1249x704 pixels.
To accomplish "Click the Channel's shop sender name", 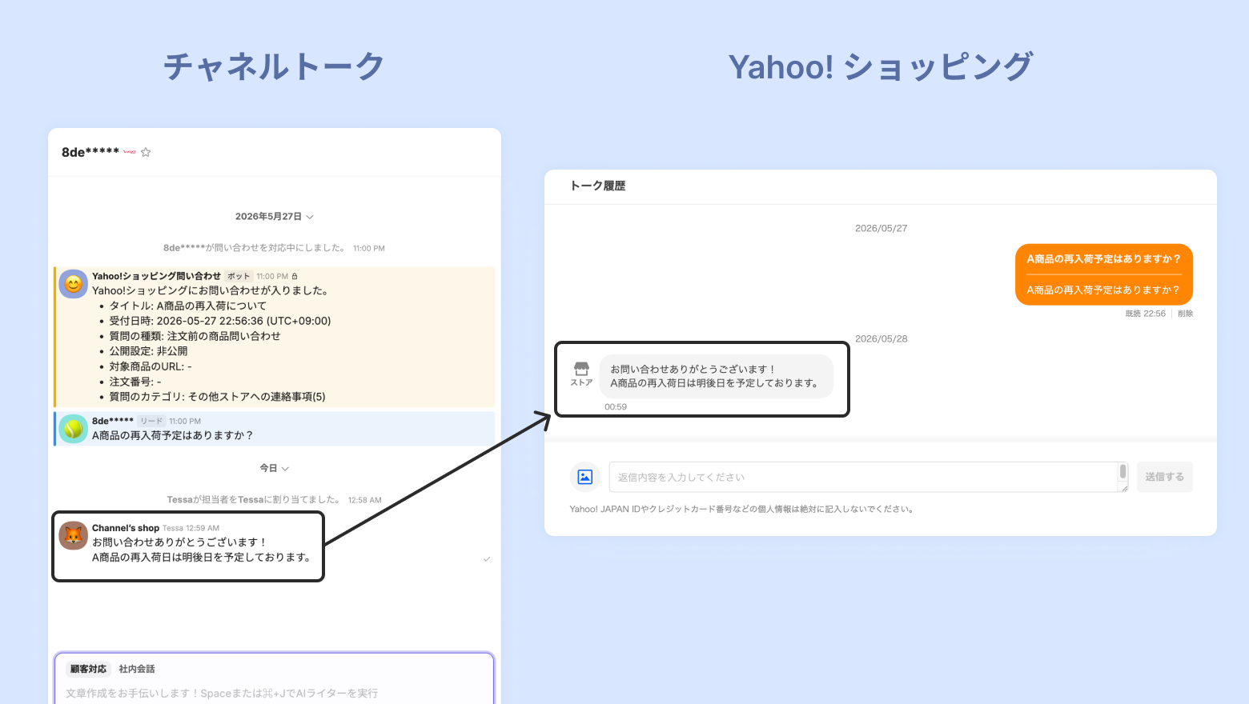I will coord(126,528).
